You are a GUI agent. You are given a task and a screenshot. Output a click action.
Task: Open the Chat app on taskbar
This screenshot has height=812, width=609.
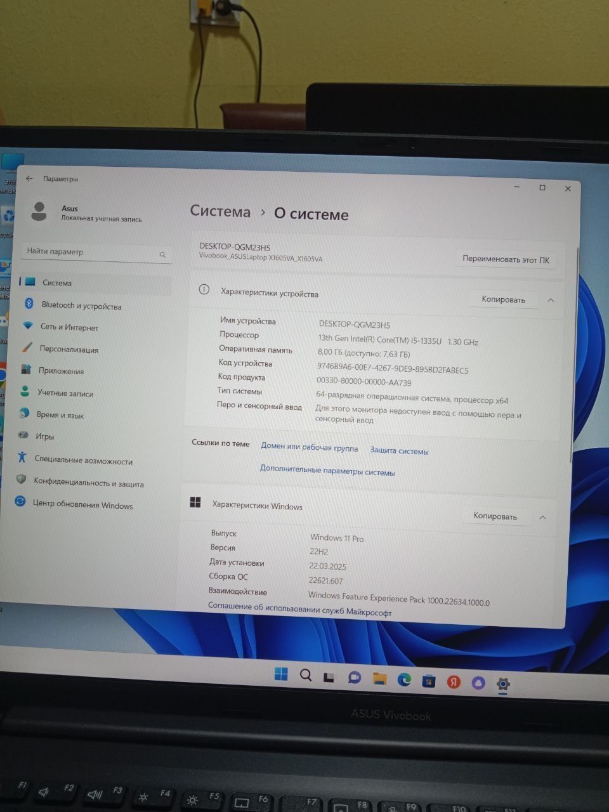354,678
